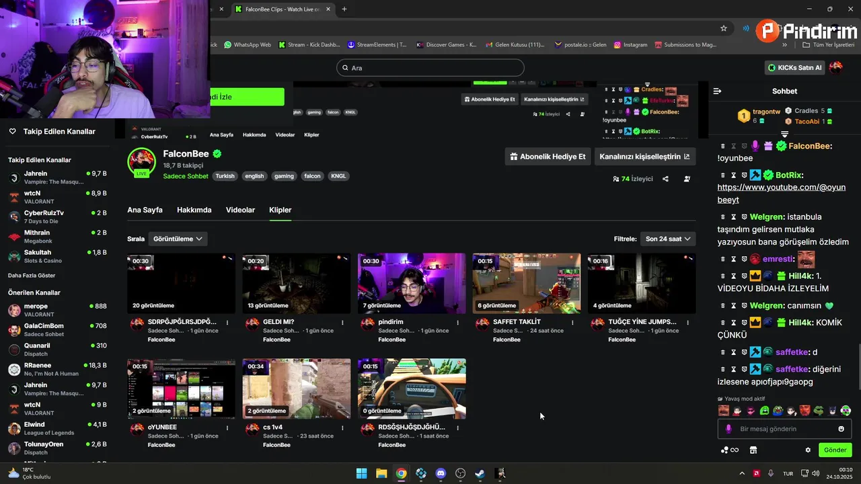This screenshot has width=861, height=484.
Task: Switch to the Videolar tab
Action: [x=240, y=210]
